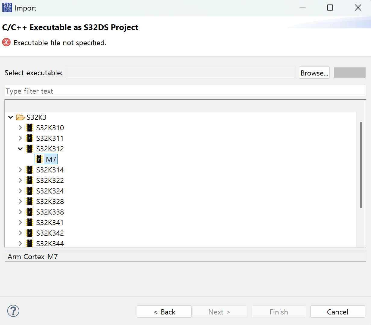This screenshot has height=325, width=371.
Task: Click the S32DS icon in title bar
Action: click(x=7, y=8)
